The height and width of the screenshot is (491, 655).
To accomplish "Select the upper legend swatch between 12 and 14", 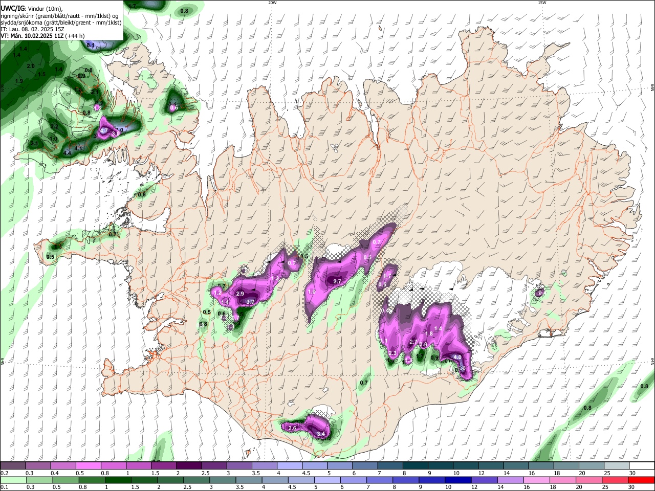I will coord(491,466).
